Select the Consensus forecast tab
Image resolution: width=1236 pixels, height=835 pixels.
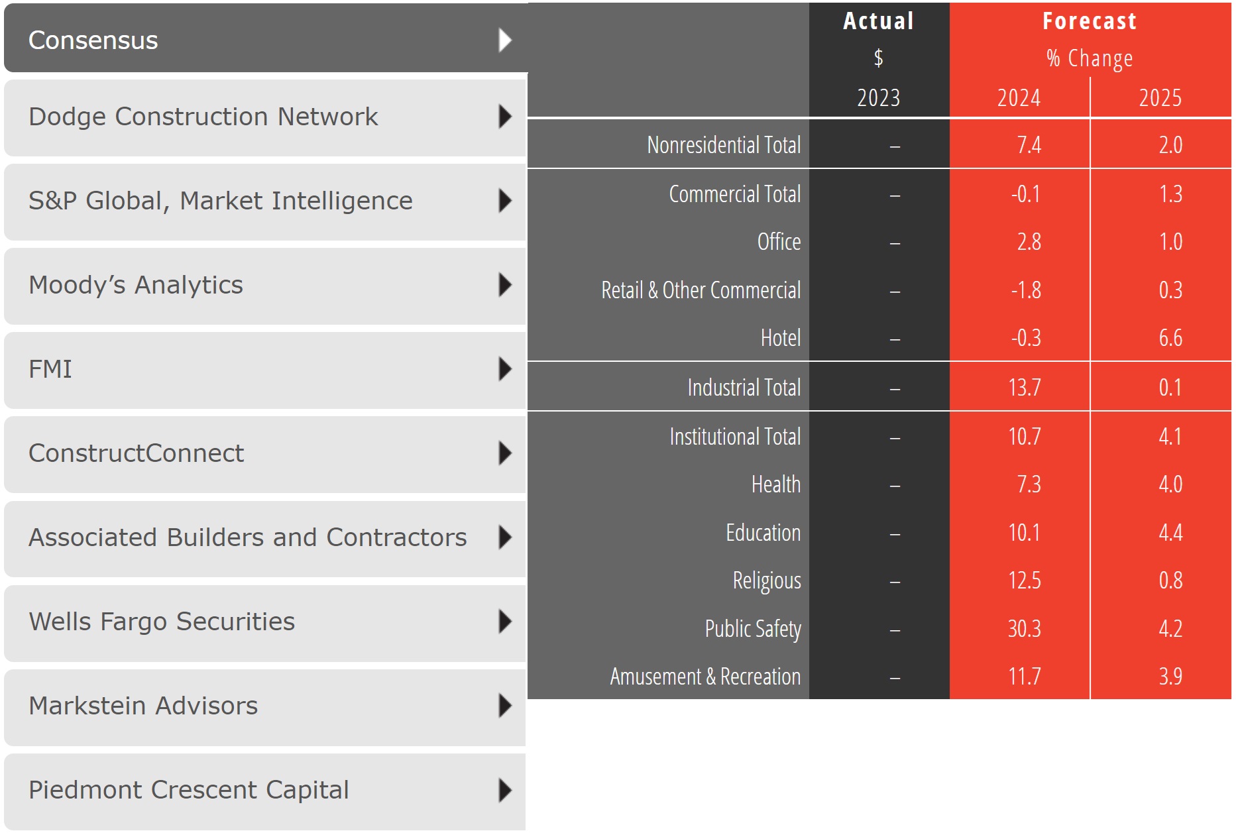[93, 40]
